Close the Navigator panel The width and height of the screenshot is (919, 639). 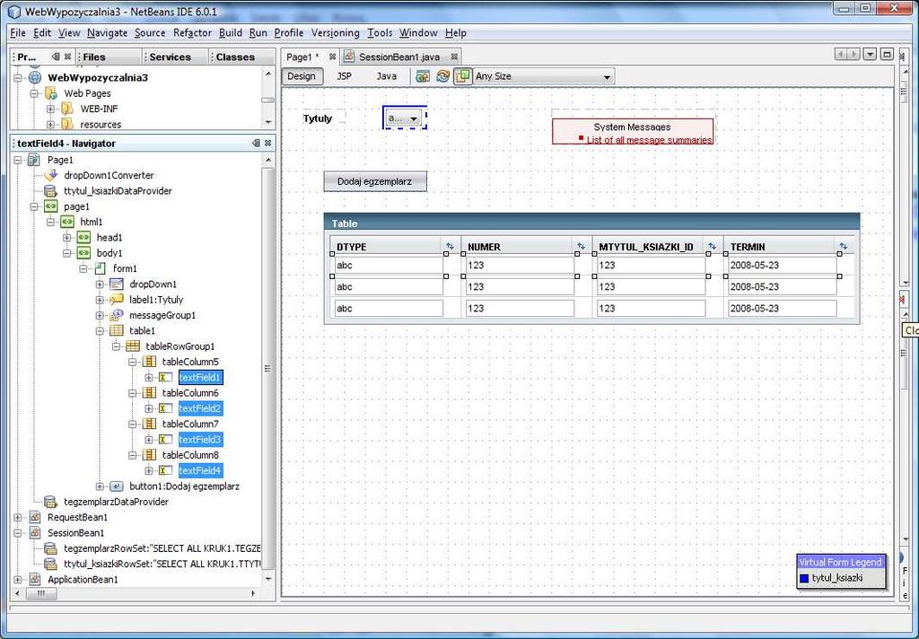[267, 143]
